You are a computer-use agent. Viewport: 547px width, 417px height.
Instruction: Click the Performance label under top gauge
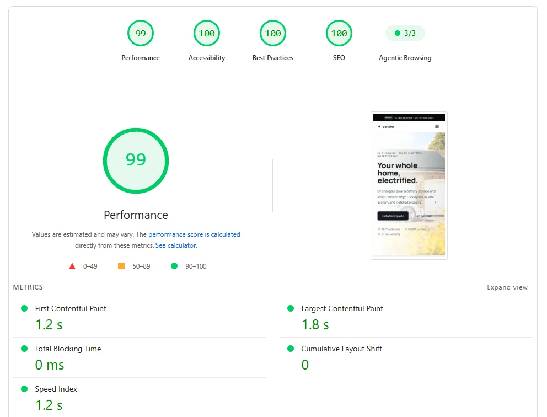141,58
